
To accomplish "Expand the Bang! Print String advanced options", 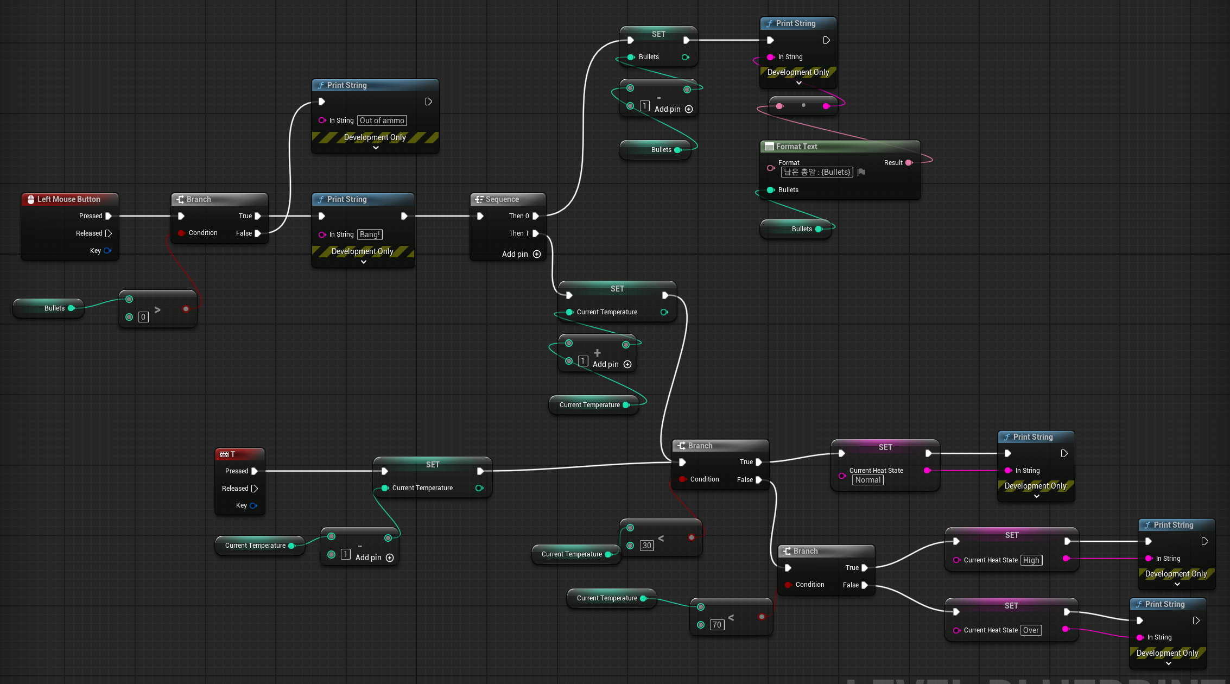I will tap(364, 262).
